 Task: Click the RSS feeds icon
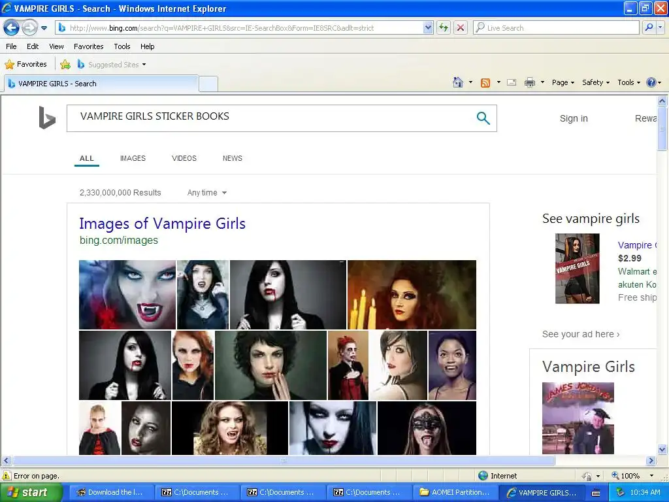pos(485,83)
